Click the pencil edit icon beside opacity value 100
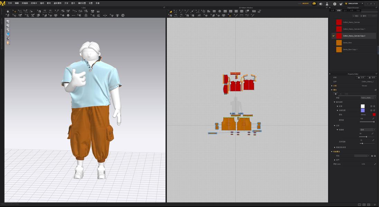 tap(373, 118)
